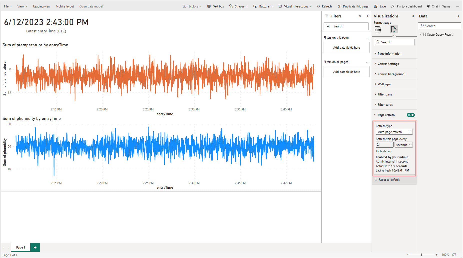Open the seconds unit dropdown
The height and width of the screenshot is (258, 463).
404,145
